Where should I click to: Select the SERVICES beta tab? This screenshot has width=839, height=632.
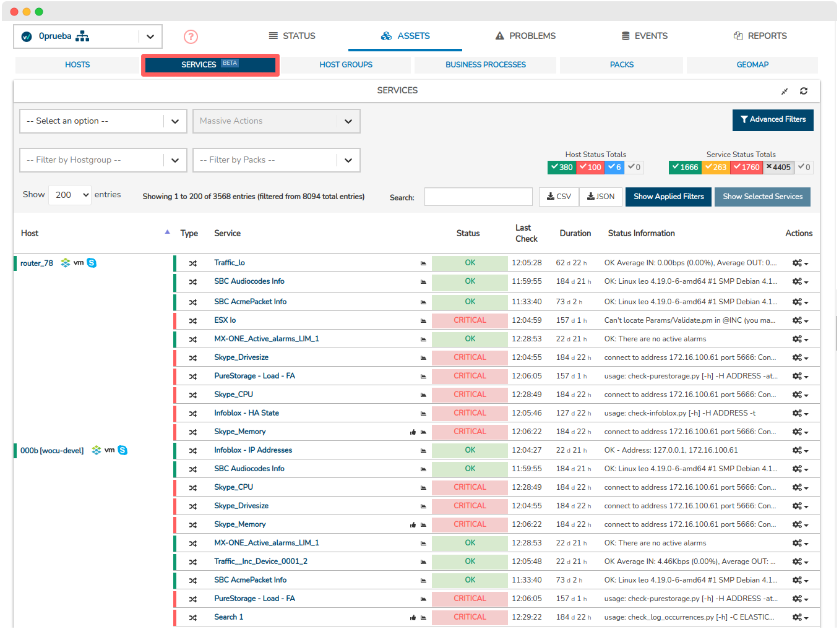[210, 65]
